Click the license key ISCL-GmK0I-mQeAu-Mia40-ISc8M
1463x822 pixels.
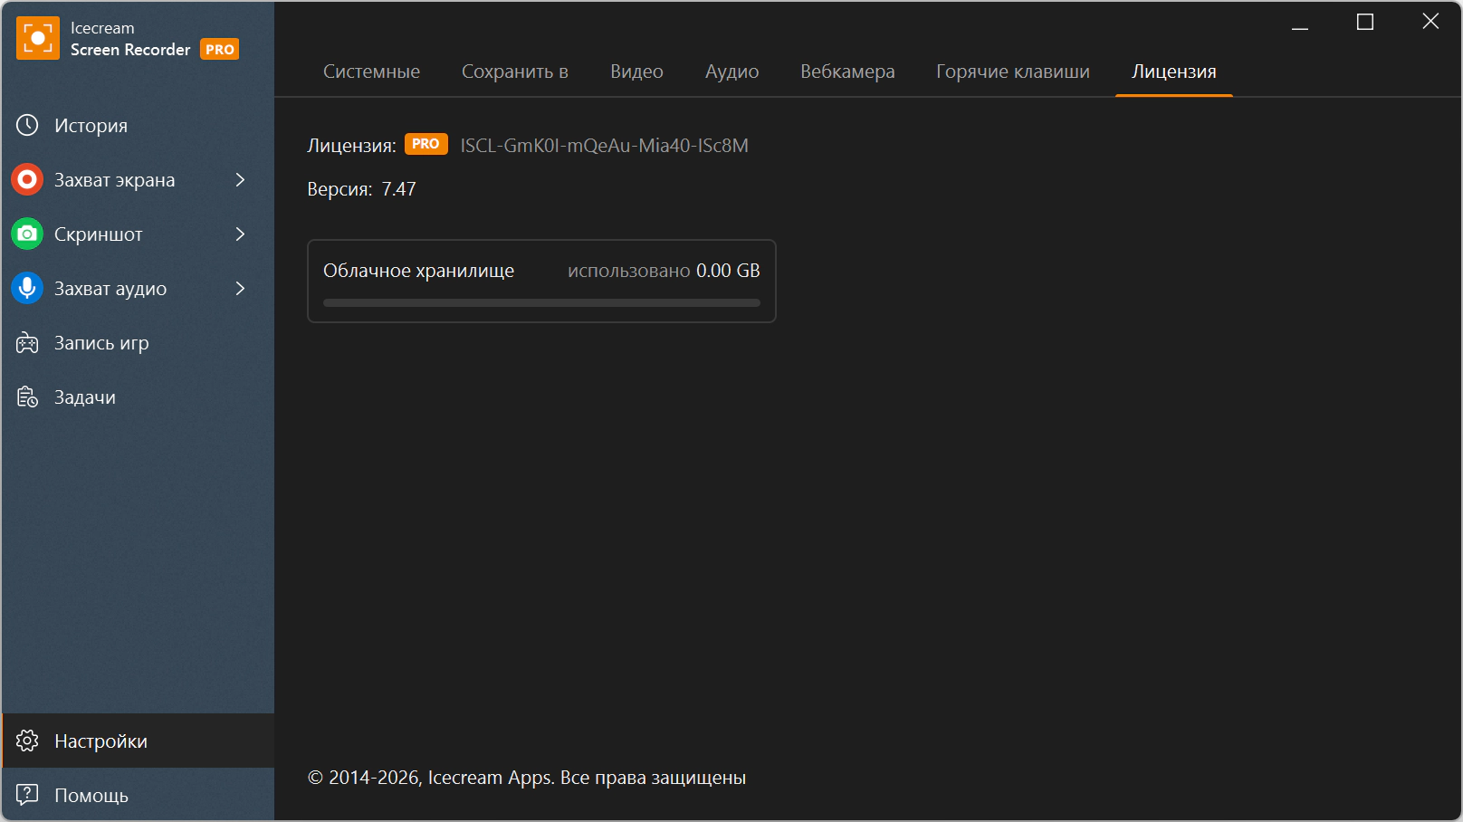(x=604, y=146)
